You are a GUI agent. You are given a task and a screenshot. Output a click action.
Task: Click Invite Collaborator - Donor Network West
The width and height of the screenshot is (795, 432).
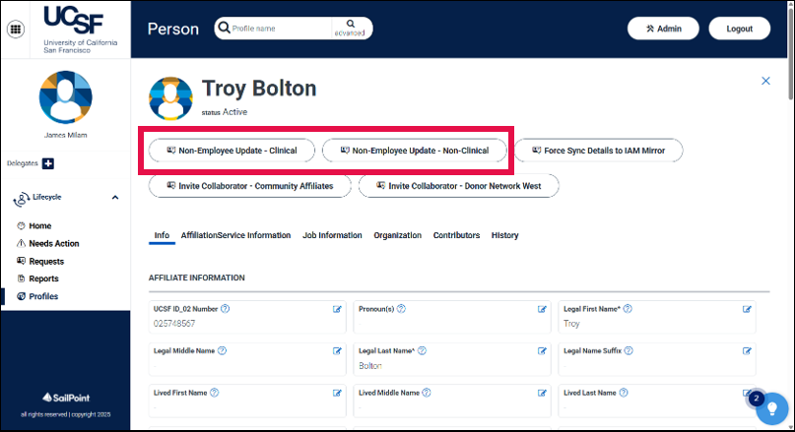(458, 186)
